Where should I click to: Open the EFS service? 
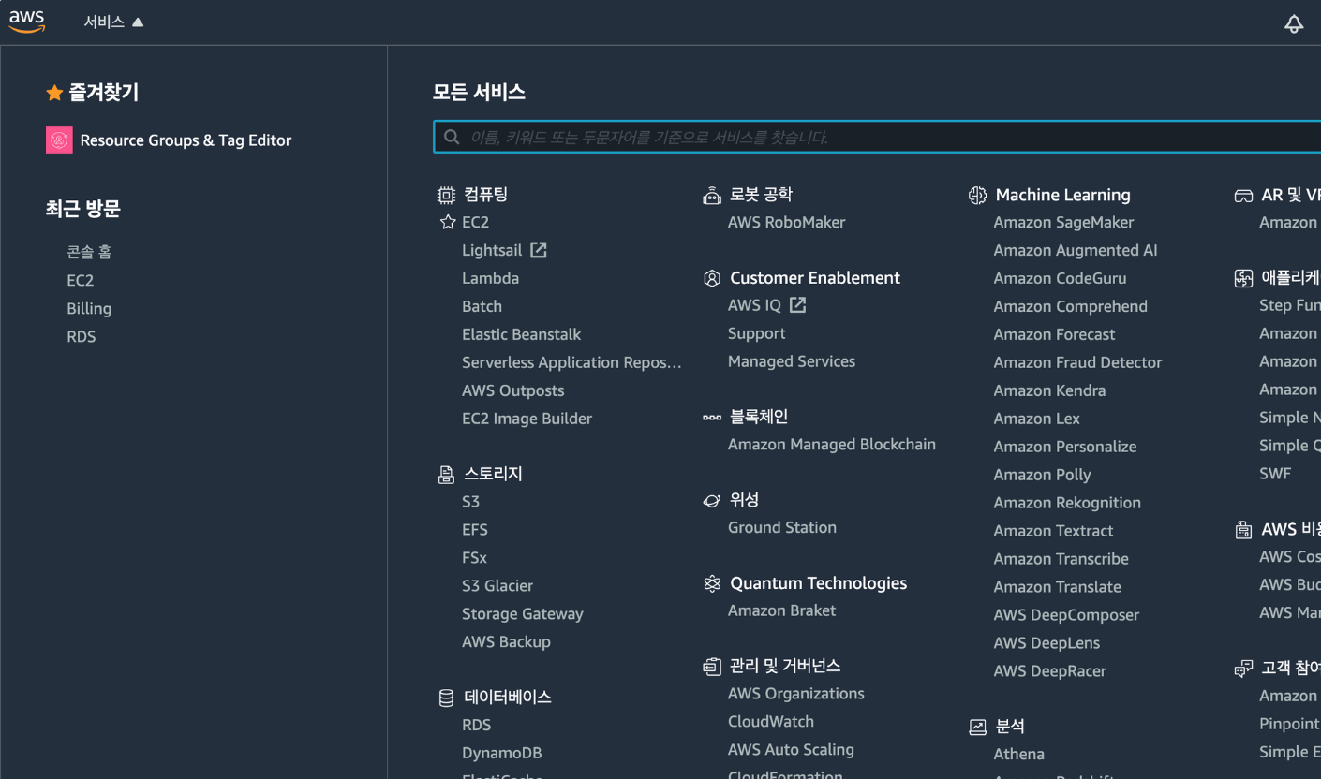click(x=475, y=530)
